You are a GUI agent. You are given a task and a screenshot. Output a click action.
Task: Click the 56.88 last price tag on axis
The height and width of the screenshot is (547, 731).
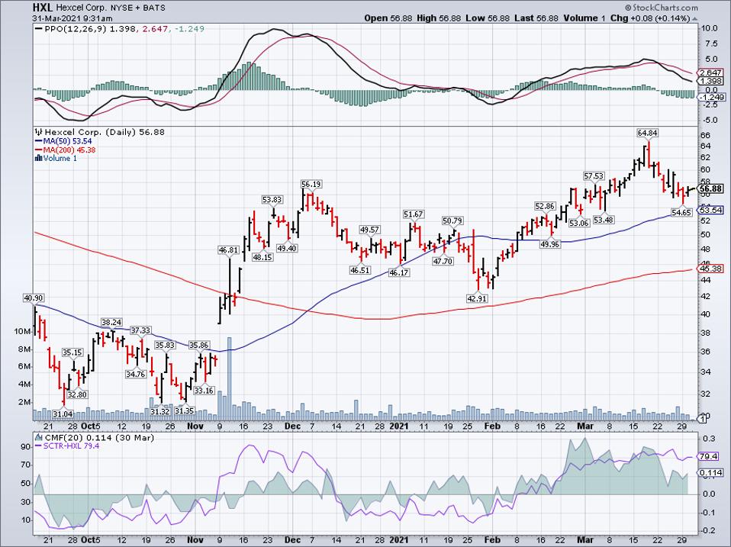710,188
